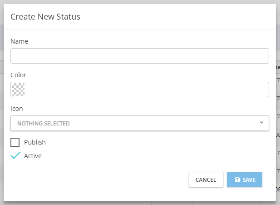Click the "Publish" checkbox label text
Screen dimensions: 280x205
pos(35,142)
